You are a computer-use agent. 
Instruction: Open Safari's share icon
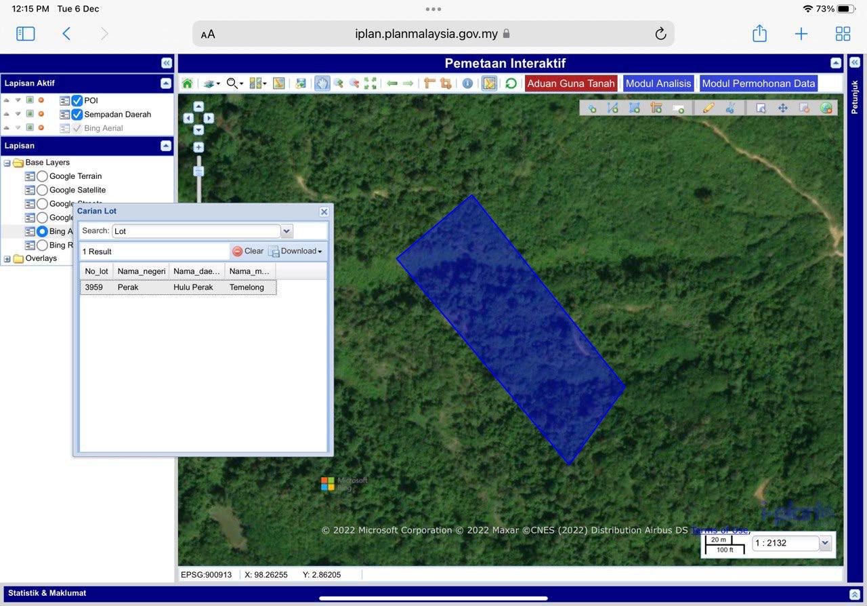coord(759,34)
